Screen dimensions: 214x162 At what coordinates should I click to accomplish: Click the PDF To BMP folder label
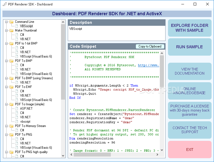pos(24,61)
